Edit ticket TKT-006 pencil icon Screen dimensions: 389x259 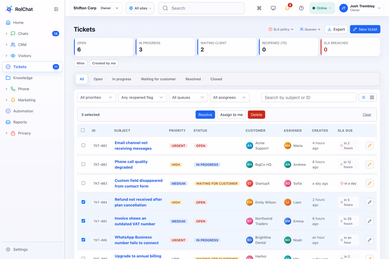(x=370, y=240)
